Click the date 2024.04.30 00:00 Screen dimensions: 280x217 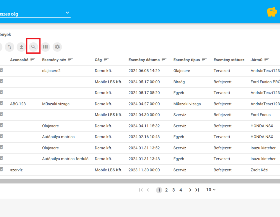(144, 115)
